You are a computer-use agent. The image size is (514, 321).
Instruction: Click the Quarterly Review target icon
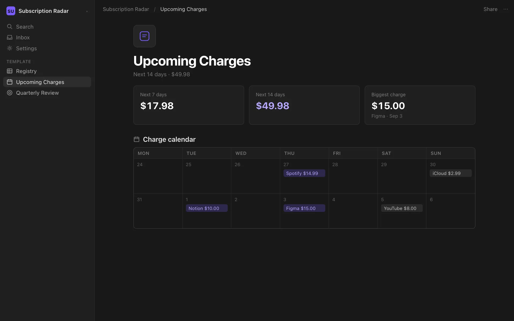[x=10, y=93]
